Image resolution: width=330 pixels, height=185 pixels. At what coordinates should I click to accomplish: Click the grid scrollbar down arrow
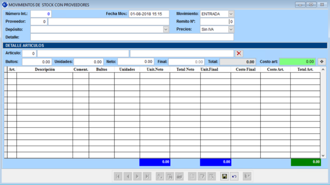point(323,155)
